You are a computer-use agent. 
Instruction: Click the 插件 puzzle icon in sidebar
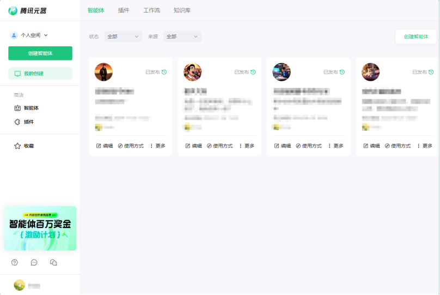click(17, 122)
